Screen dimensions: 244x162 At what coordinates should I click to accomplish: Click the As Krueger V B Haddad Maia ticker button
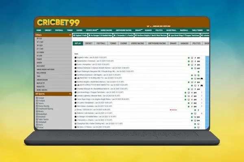coord(100,35)
